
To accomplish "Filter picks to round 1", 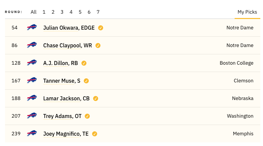I will tap(44, 12).
